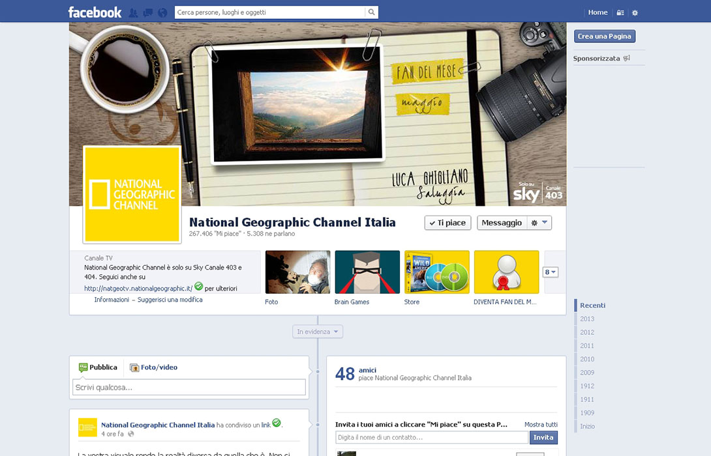The image size is (711, 456).
Task: Click the 267.406 "Mi piace" count
Action: click(215, 234)
